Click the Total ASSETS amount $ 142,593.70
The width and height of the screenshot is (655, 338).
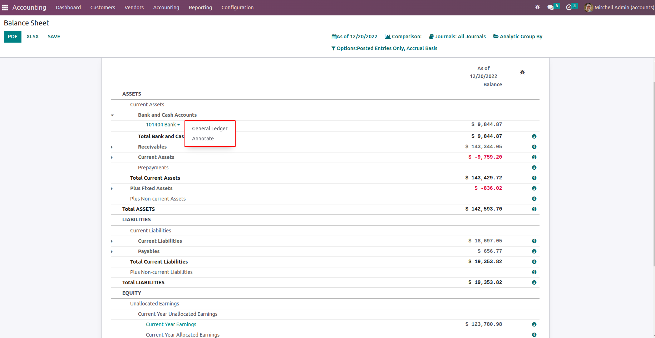(483, 209)
